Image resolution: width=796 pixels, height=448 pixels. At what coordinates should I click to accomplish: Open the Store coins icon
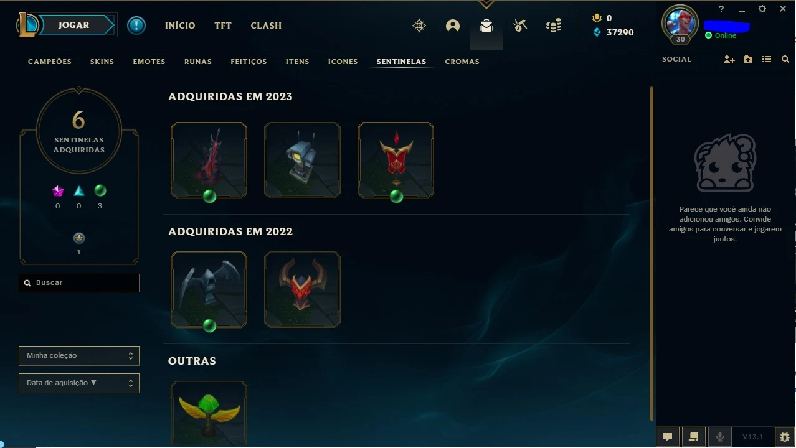click(554, 26)
